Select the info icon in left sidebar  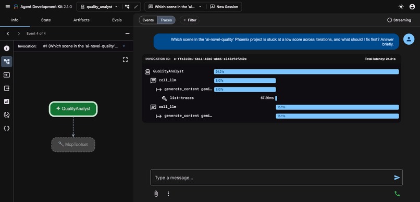click(7, 48)
